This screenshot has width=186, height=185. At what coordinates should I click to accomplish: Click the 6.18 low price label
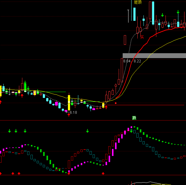coord(73,113)
